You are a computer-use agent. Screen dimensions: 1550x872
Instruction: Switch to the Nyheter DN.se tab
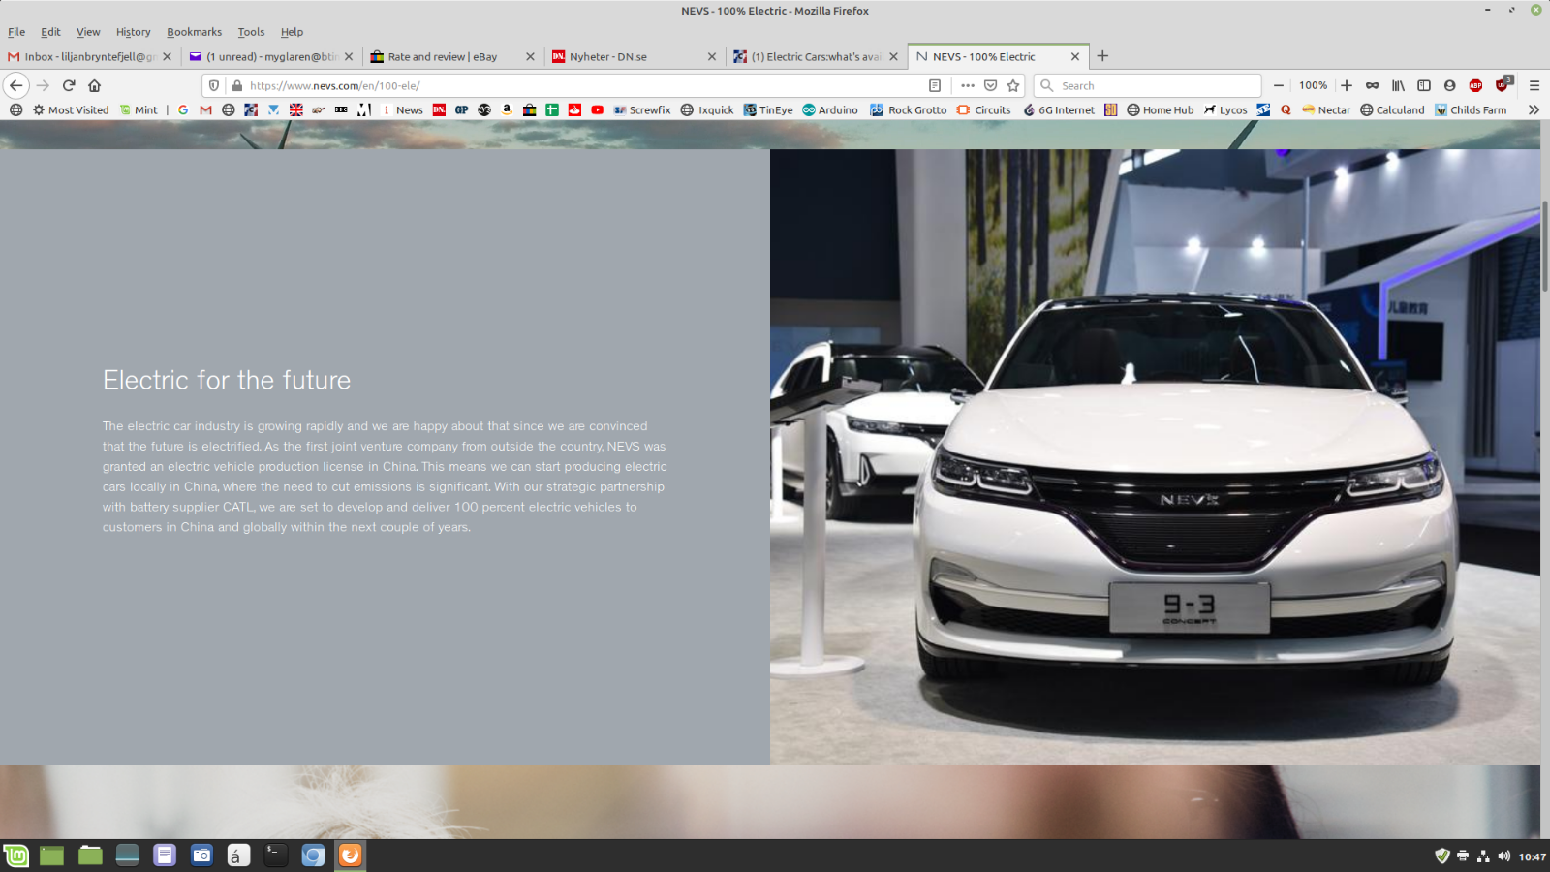click(634, 56)
